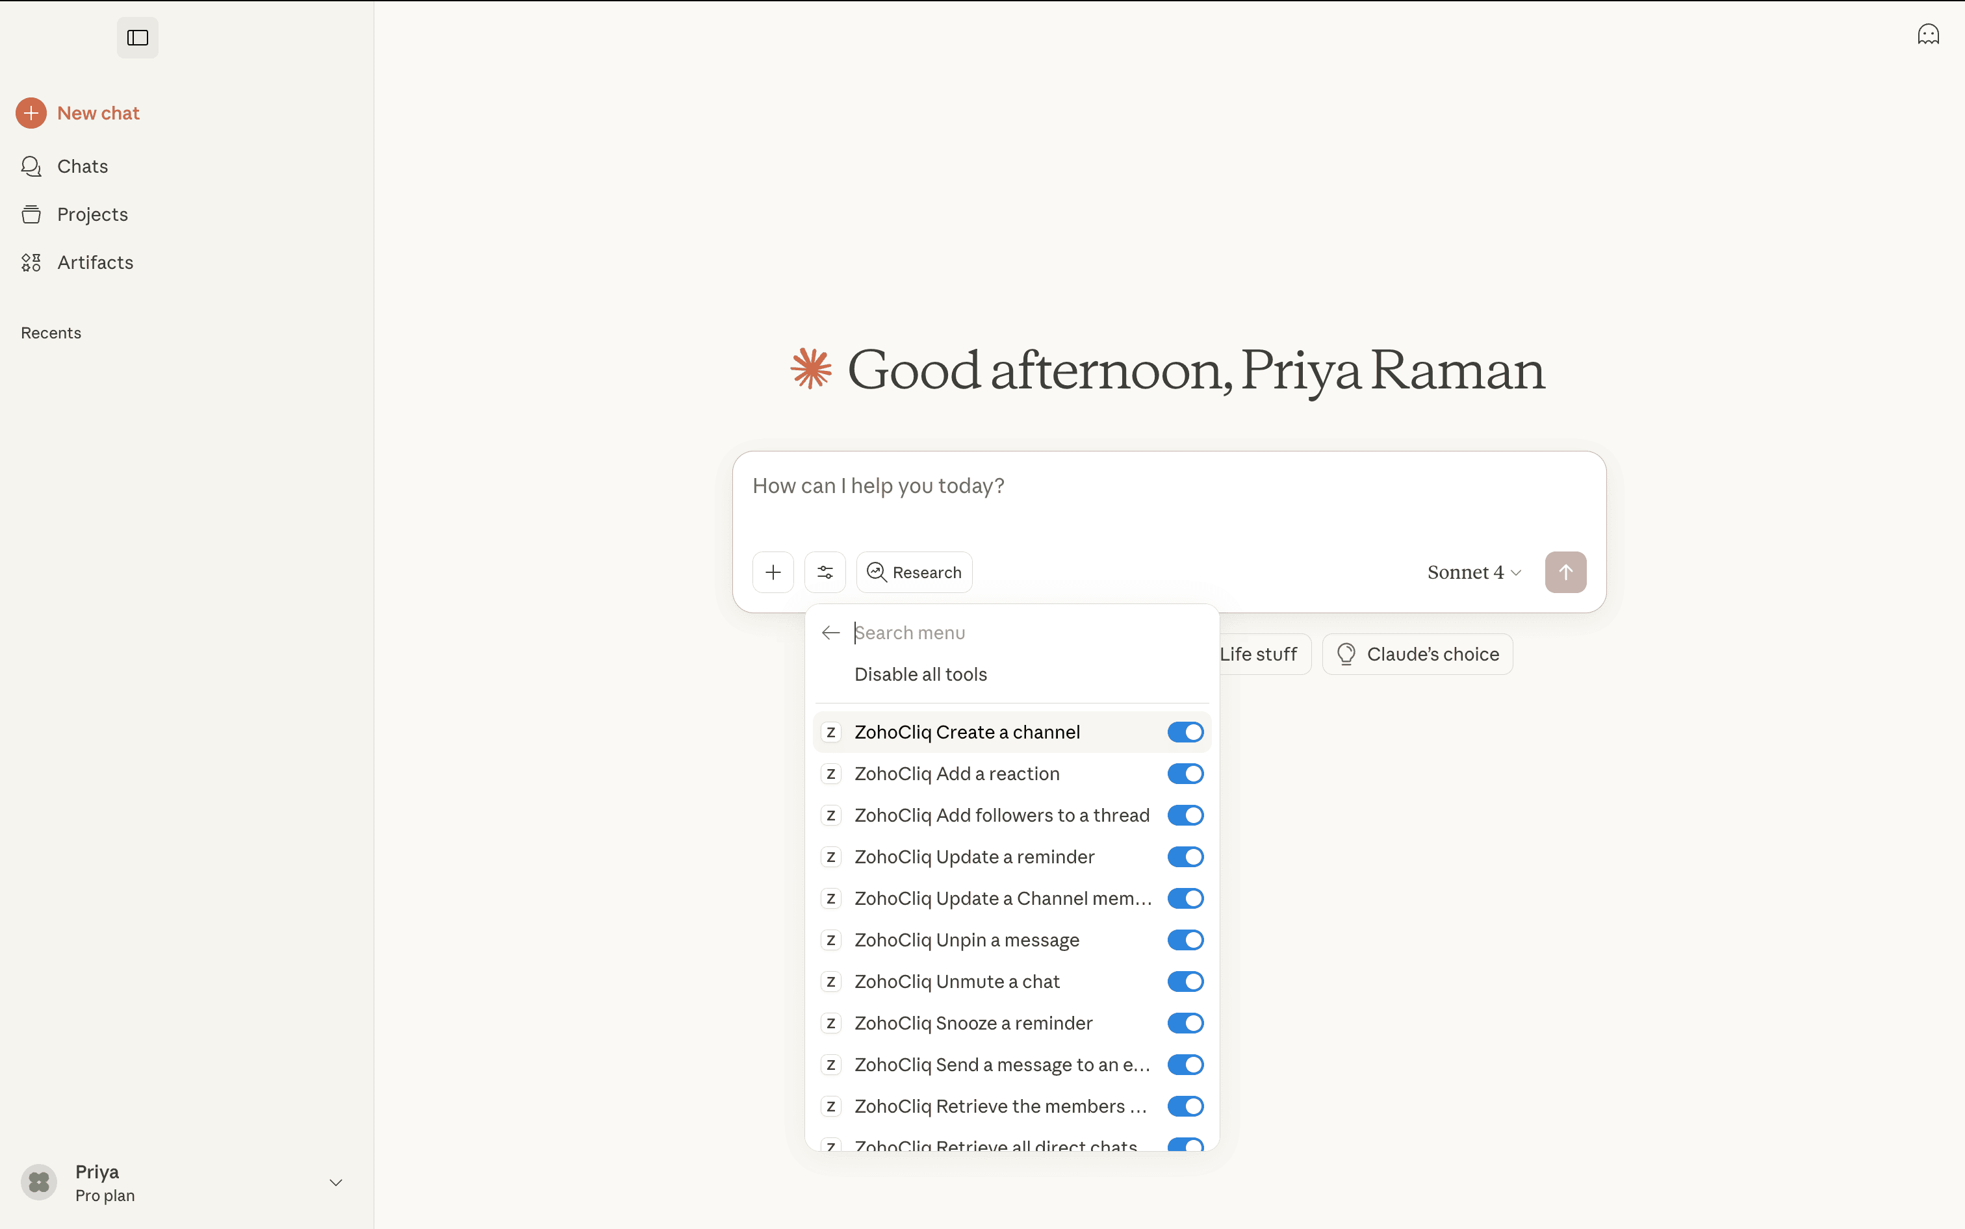Viewport: 1965px width, 1229px height.
Task: Enable Research mode
Action: 913,572
